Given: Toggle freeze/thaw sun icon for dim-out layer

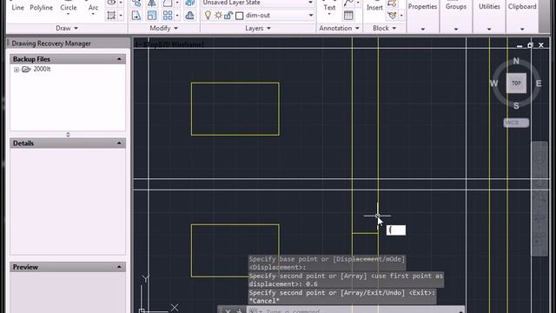Looking at the screenshot, I should [218, 16].
